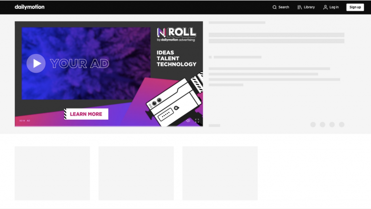371x209 pixels.
Task: Open the dailymotion home logo
Action: pyautogui.click(x=30, y=7)
